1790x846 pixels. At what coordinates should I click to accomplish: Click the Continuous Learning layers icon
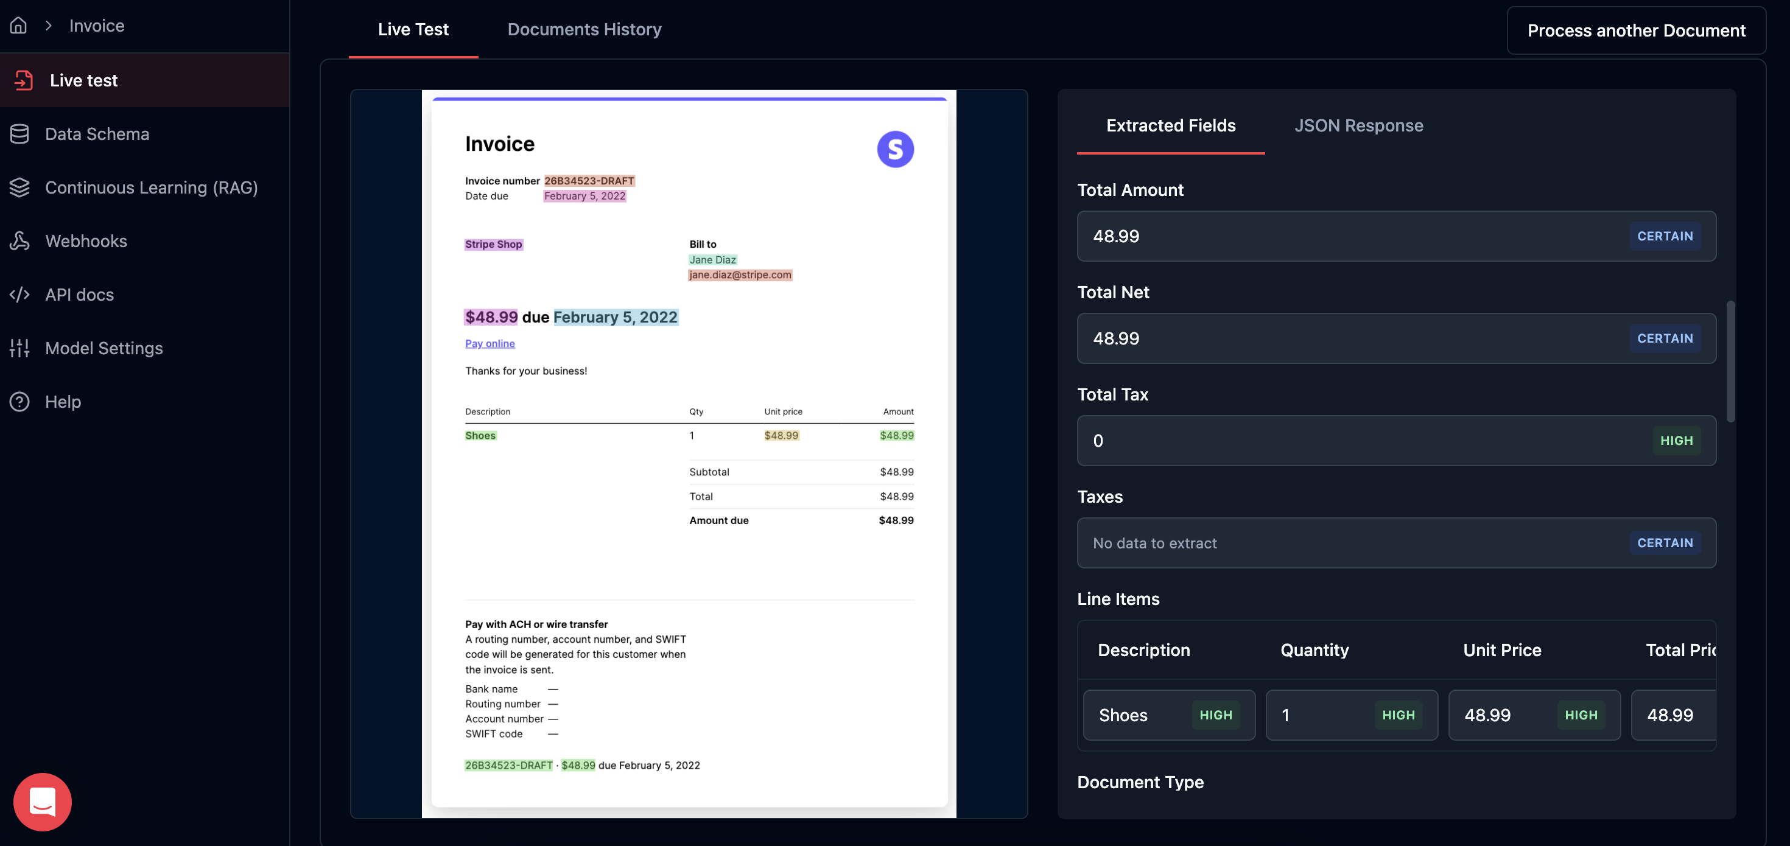point(19,187)
